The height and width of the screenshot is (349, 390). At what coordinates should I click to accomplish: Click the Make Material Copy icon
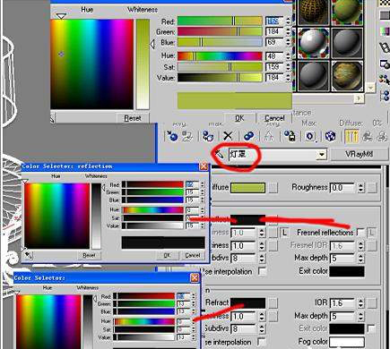tap(248, 136)
